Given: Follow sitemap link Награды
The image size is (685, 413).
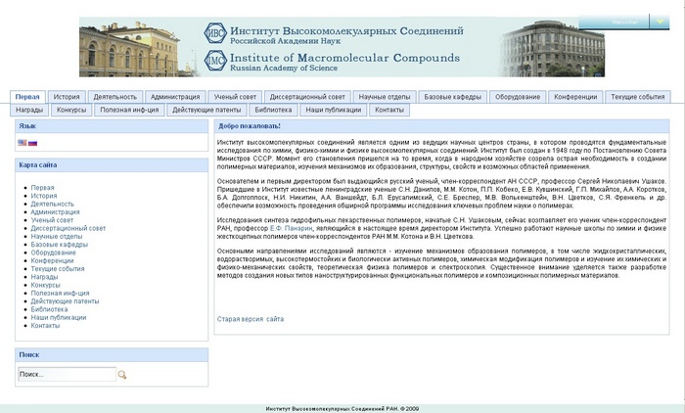Looking at the screenshot, I should [x=44, y=277].
